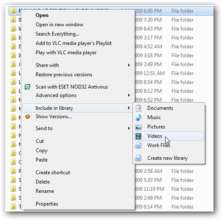This screenshot has width=222, height=220.
Task: Select Paste from the context menu
Action: 42,160
